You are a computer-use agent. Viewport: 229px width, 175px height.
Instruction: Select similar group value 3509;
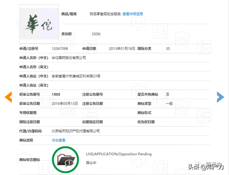(x=96, y=34)
